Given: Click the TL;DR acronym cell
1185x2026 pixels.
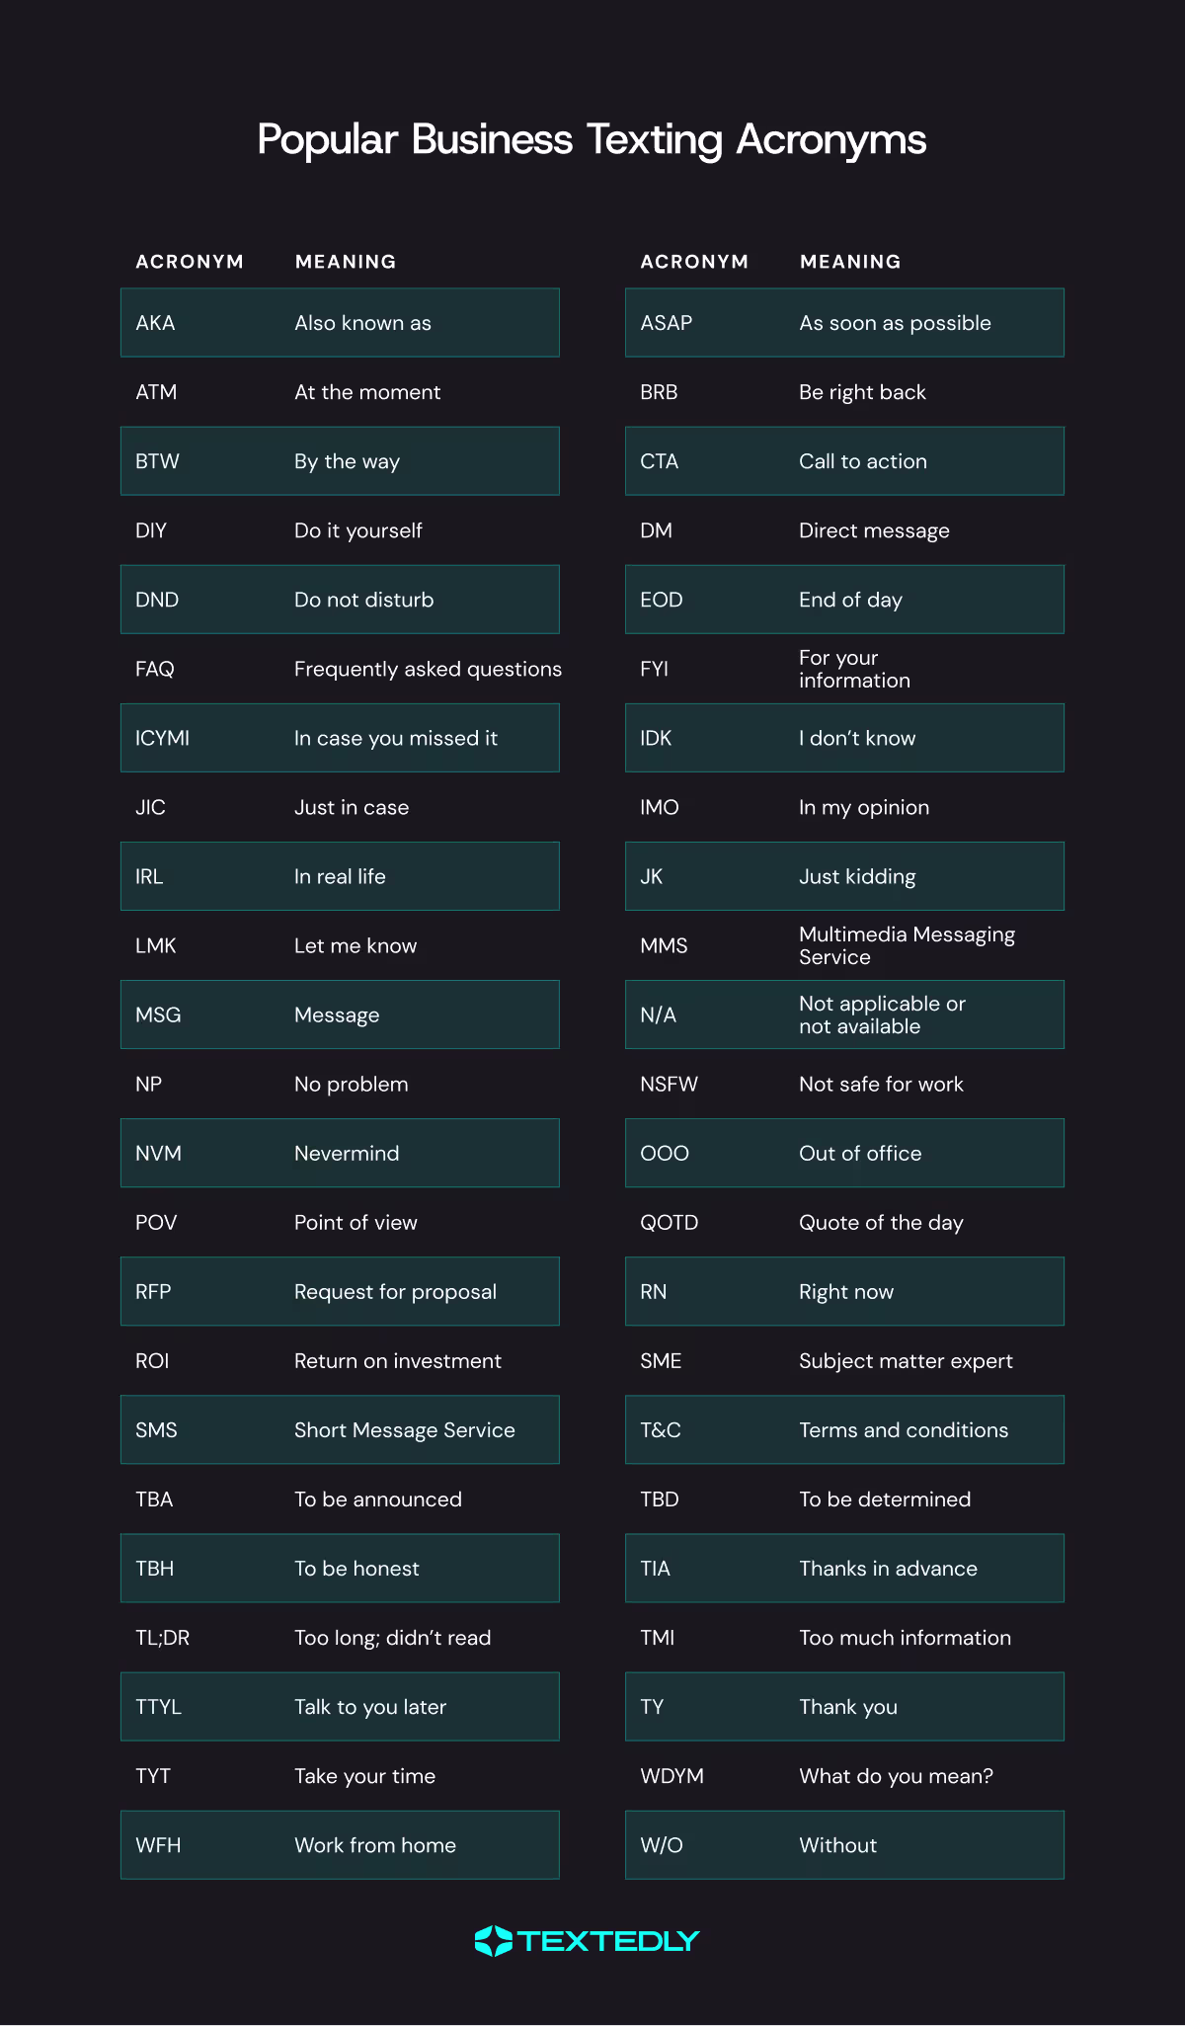Looking at the screenshot, I should click(163, 1638).
